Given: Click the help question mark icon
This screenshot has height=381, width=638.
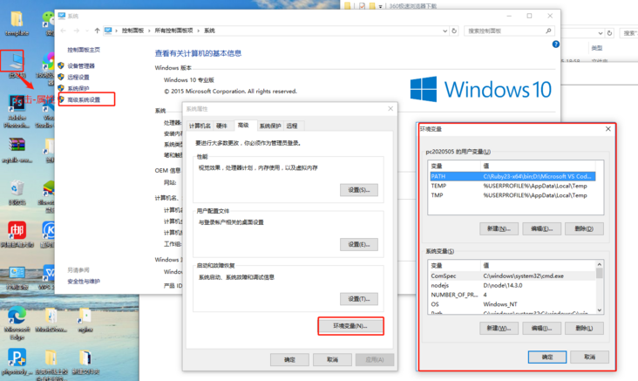Looking at the screenshot, I should click(555, 44).
